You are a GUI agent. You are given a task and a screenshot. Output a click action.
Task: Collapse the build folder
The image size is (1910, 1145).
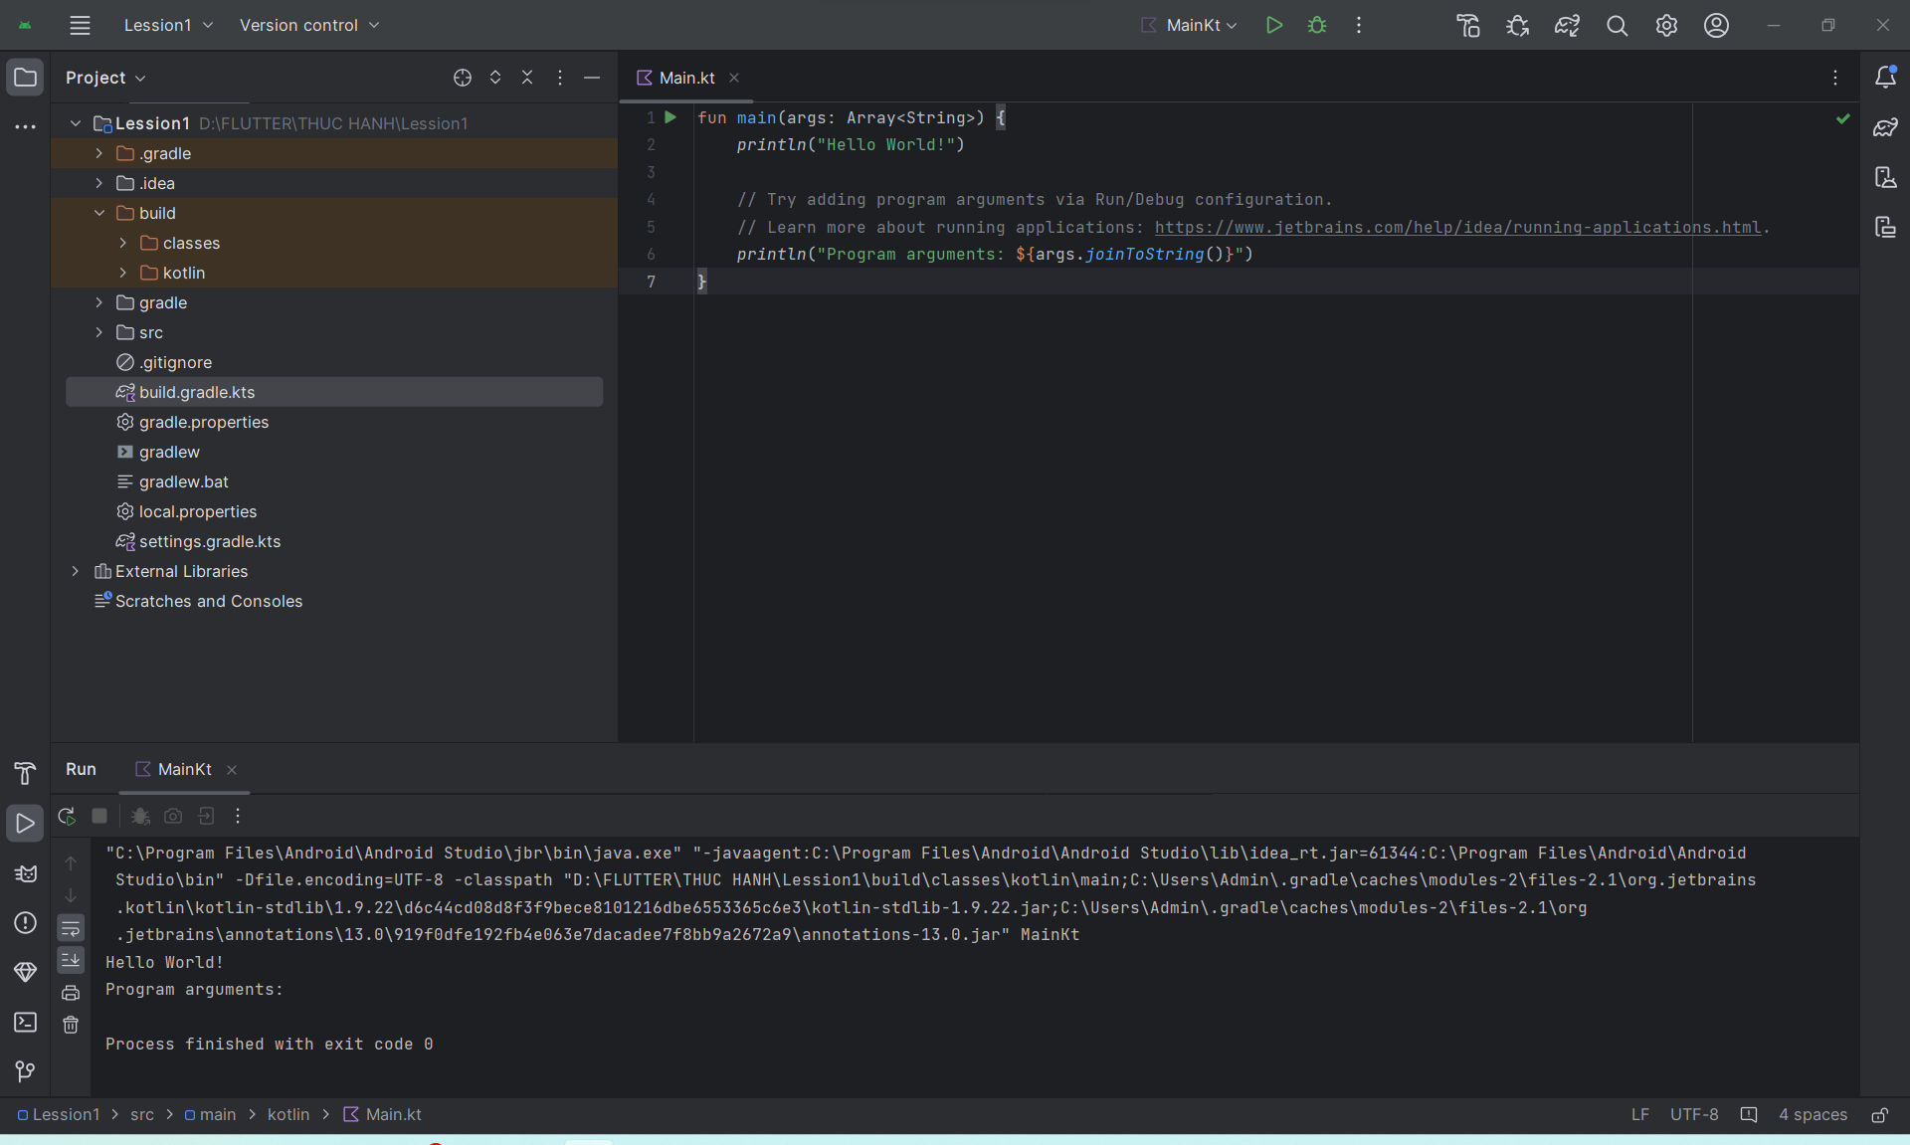[99, 213]
